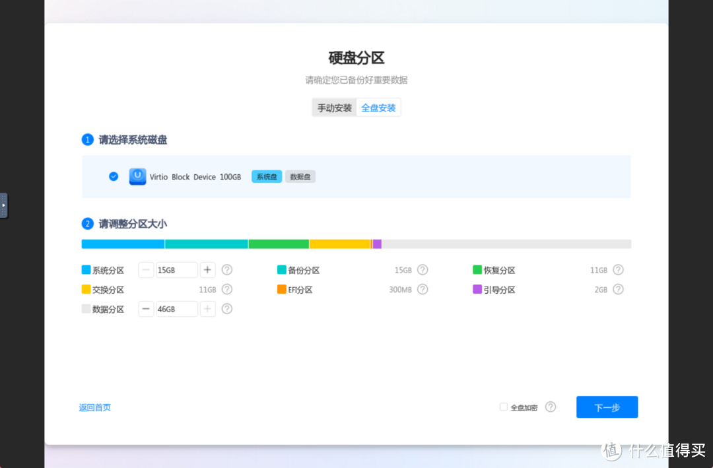
Task: Open help for the 引导分区 partition
Action: 618,289
